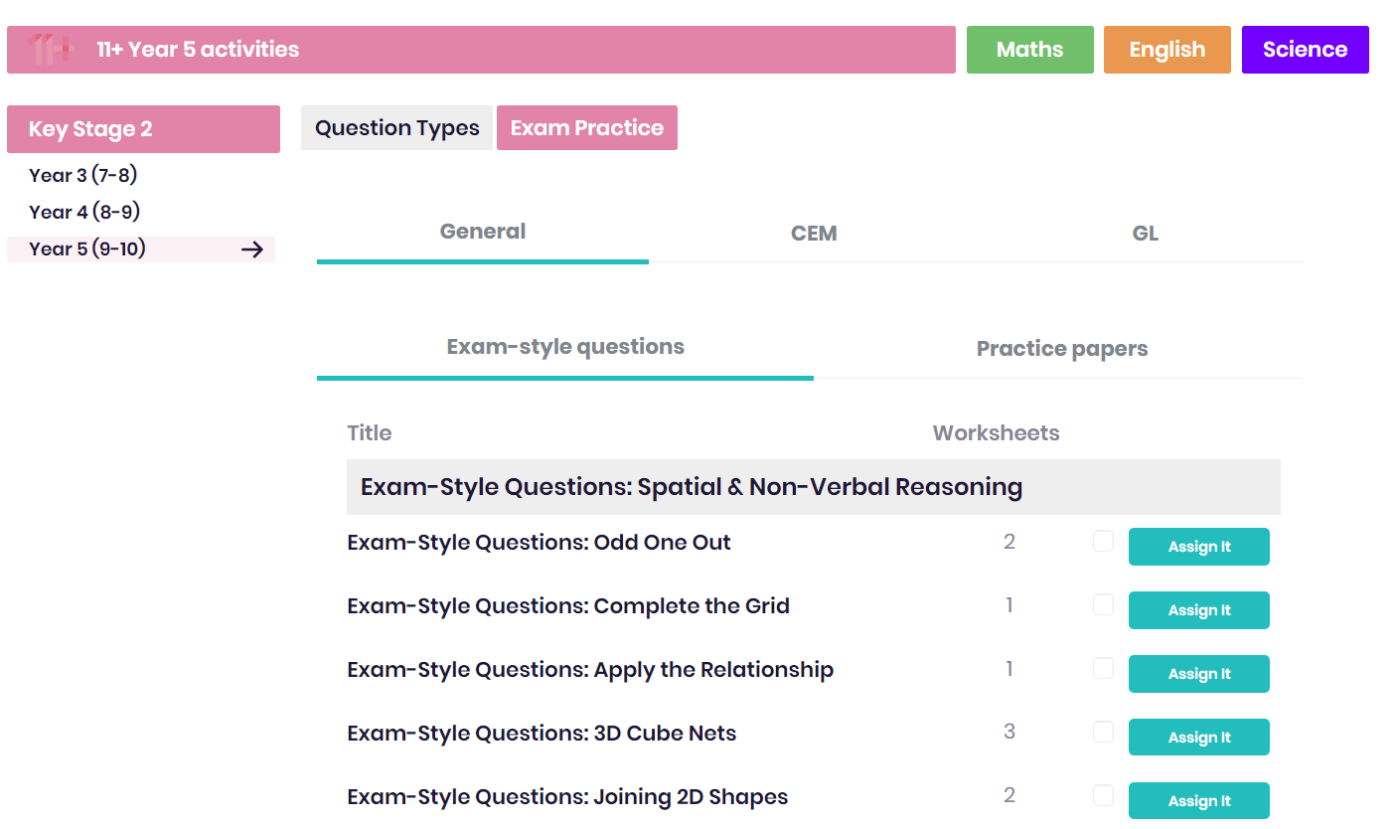This screenshot has height=829, width=1398.
Task: Tick the checkbox for Complete the Grid
Action: click(1103, 604)
